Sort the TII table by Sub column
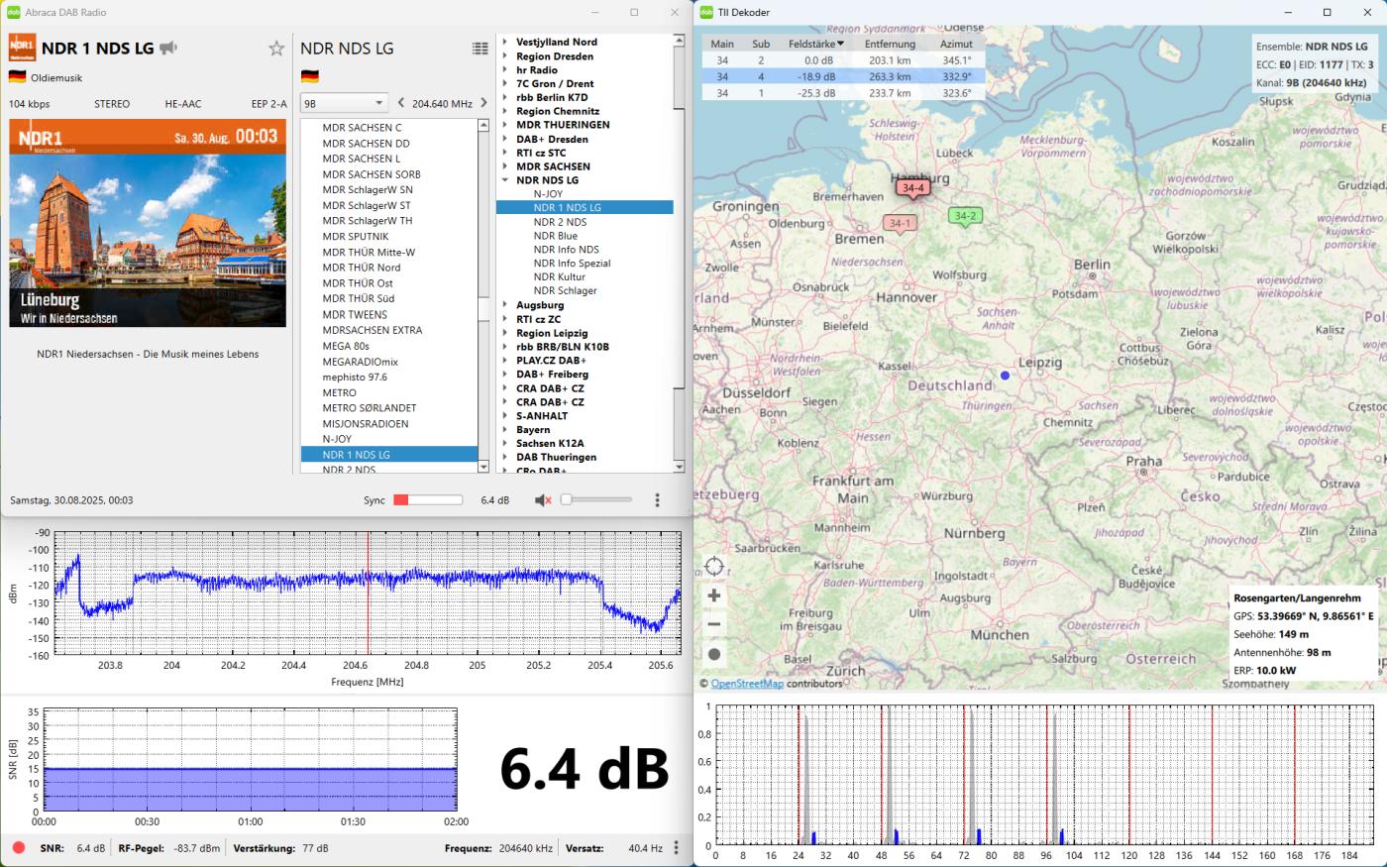Viewport: 1387px width, 867px height. [761, 44]
